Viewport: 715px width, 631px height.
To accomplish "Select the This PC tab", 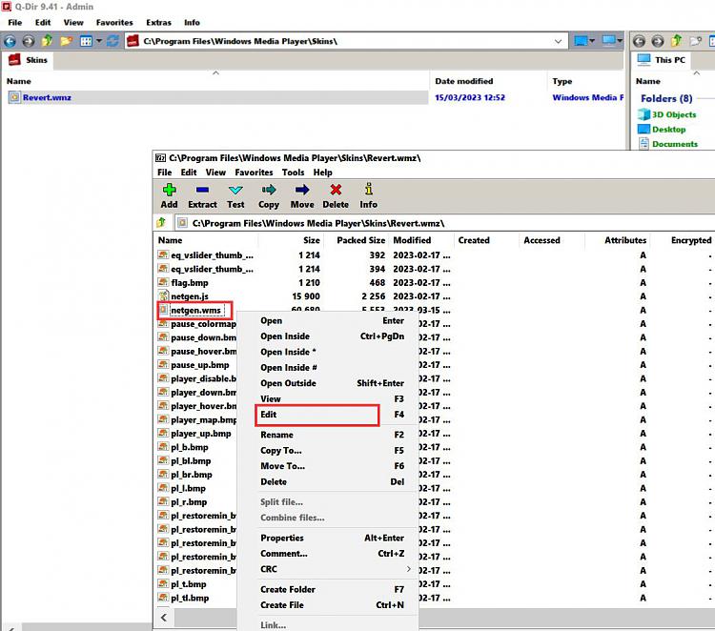I will tap(662, 60).
